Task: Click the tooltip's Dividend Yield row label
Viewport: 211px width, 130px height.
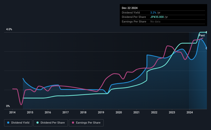Action: point(131,13)
